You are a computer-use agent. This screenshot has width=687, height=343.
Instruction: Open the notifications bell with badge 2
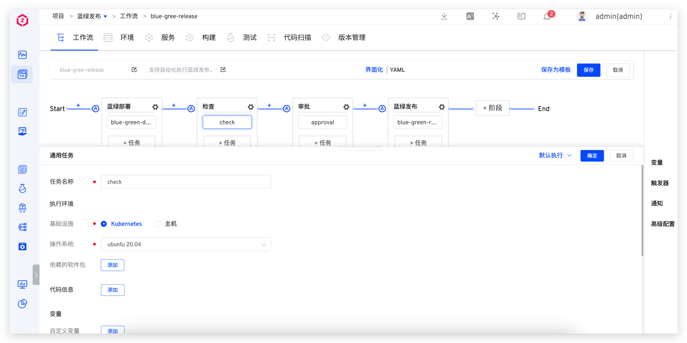tap(547, 16)
